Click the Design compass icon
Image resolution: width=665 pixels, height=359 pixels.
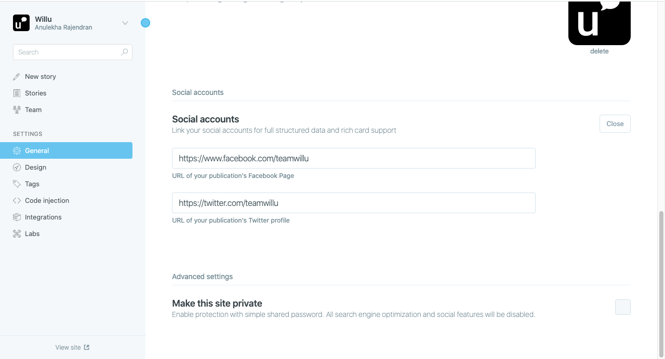(x=17, y=168)
